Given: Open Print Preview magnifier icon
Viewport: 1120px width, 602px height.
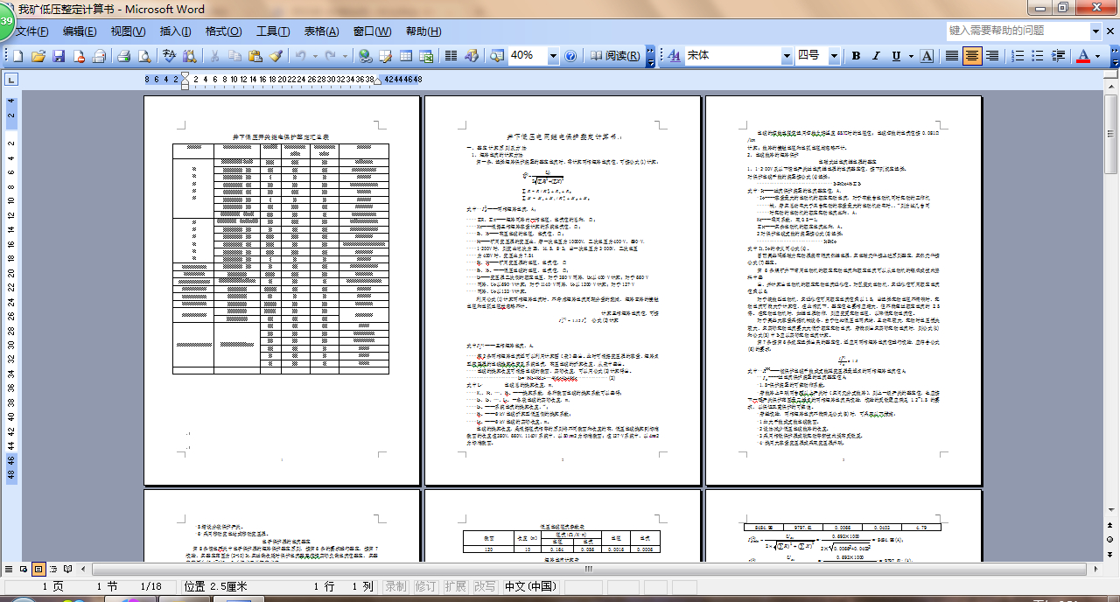Looking at the screenshot, I should click(x=144, y=56).
